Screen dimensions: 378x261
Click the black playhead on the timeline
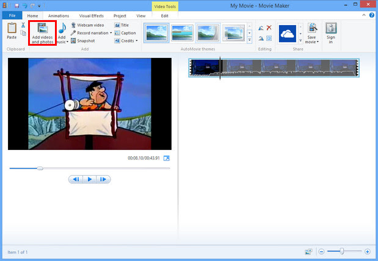[220, 68]
